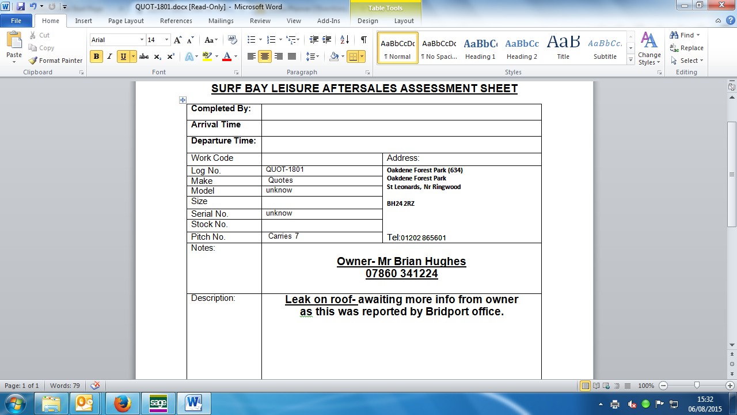The width and height of the screenshot is (737, 415).
Task: Click the Sort icon in Paragraph group
Action: tap(344, 40)
